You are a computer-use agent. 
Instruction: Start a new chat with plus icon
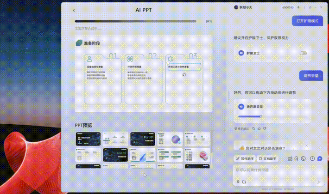pos(319,158)
